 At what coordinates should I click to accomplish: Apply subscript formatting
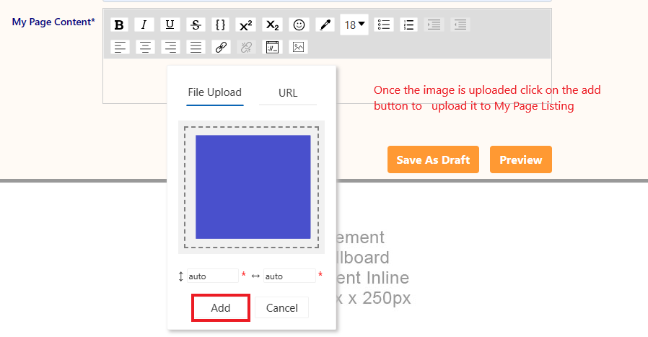[x=271, y=25]
